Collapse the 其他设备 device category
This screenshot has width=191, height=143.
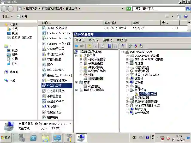coord(127,90)
